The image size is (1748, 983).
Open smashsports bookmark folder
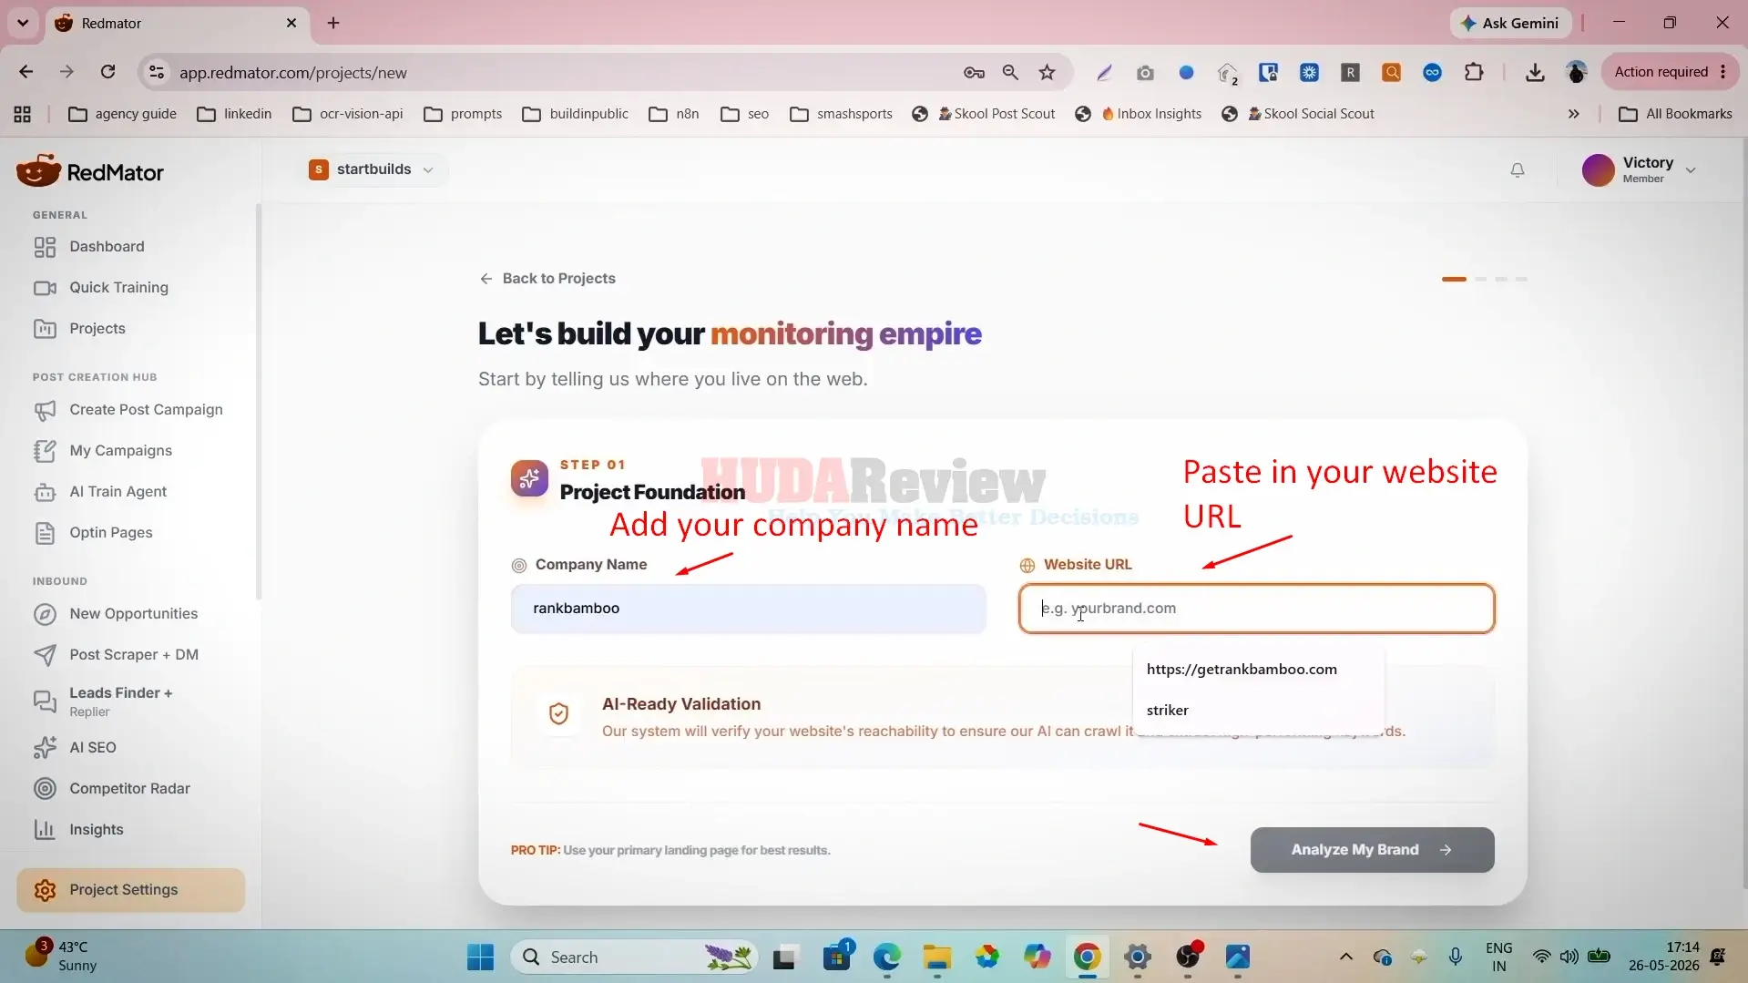(x=841, y=114)
